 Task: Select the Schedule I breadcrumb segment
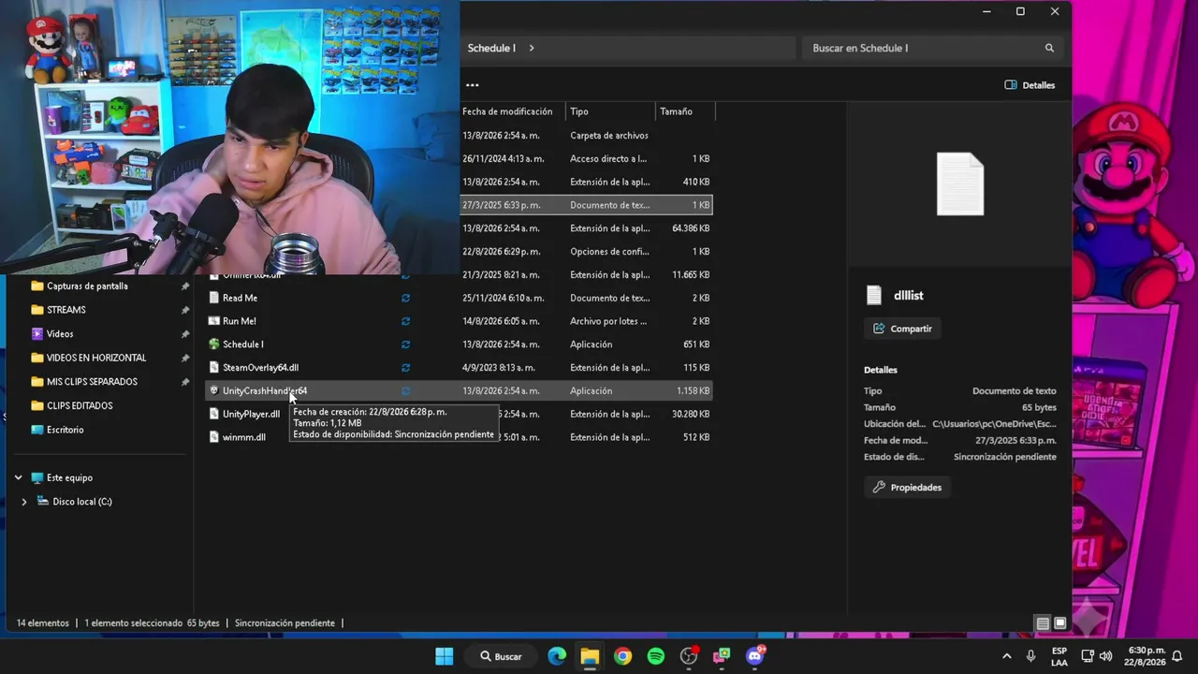pos(491,48)
